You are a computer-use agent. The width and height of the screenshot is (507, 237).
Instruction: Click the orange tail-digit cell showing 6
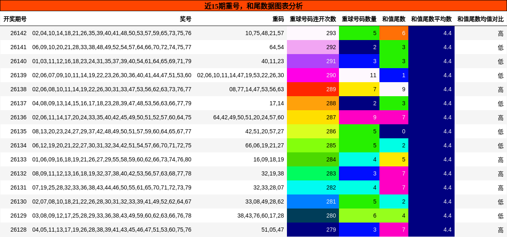tap(394, 33)
